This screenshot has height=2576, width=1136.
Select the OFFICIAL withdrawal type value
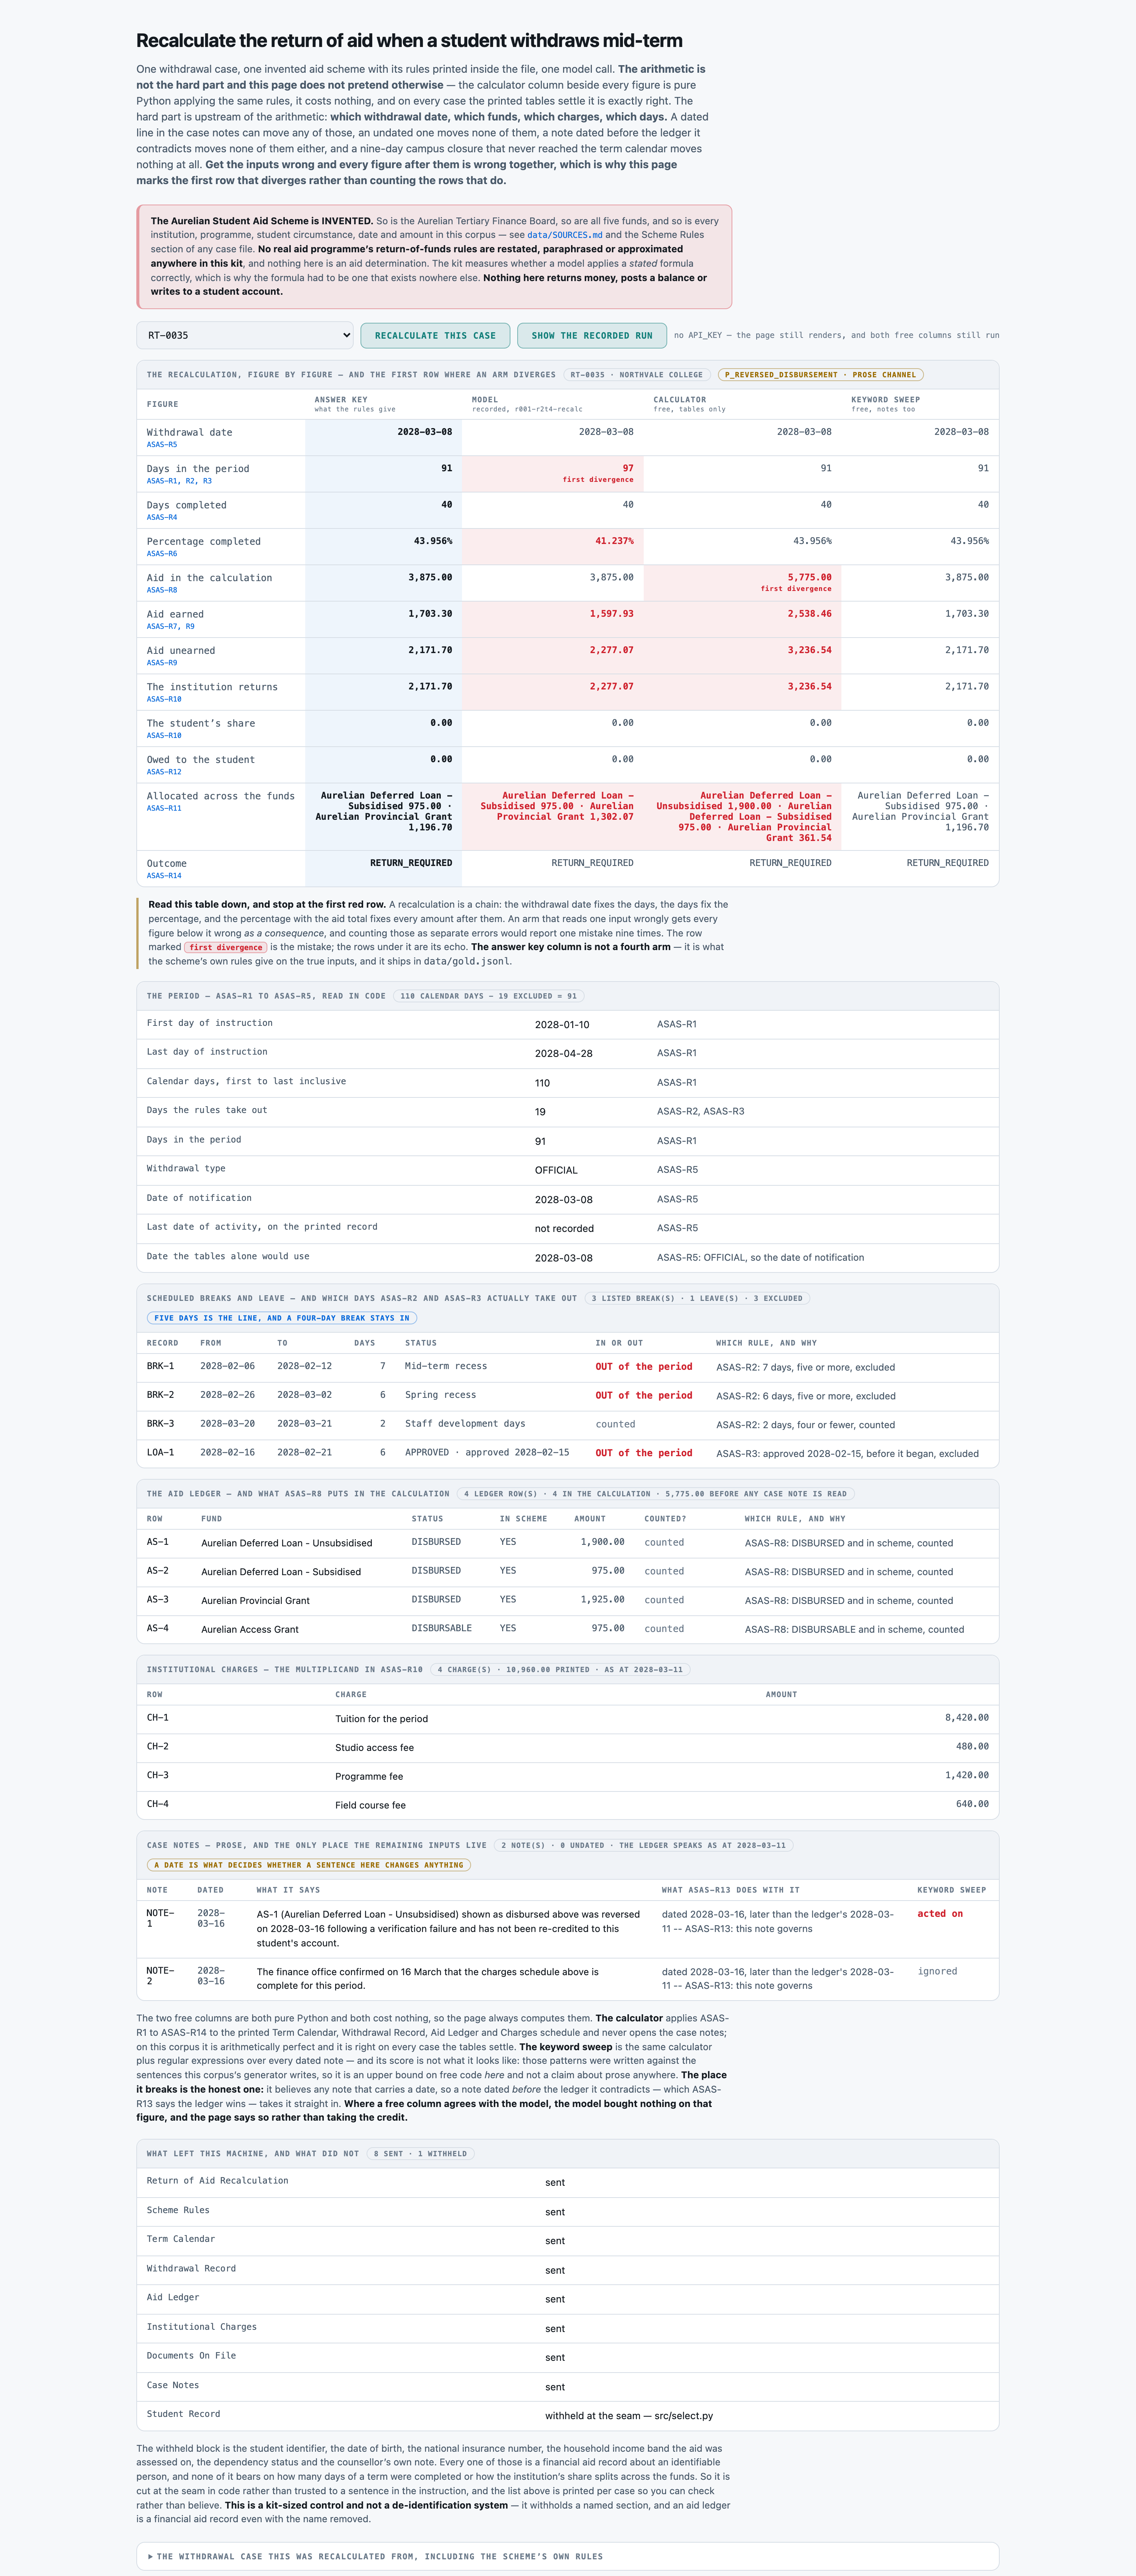pos(556,1170)
